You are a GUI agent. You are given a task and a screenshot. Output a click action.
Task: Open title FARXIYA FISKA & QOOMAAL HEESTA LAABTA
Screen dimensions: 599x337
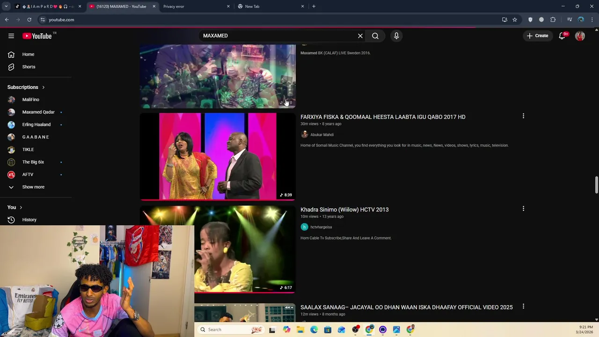[383, 117]
